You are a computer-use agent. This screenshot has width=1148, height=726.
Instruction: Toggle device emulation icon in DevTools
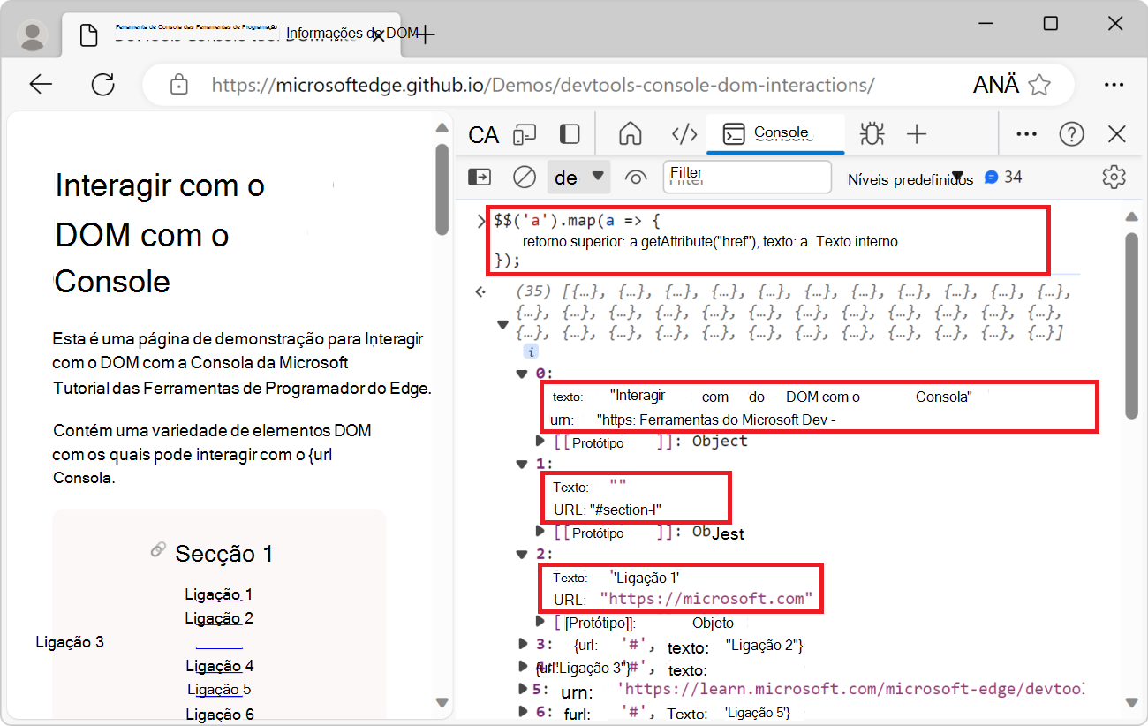coord(525,134)
